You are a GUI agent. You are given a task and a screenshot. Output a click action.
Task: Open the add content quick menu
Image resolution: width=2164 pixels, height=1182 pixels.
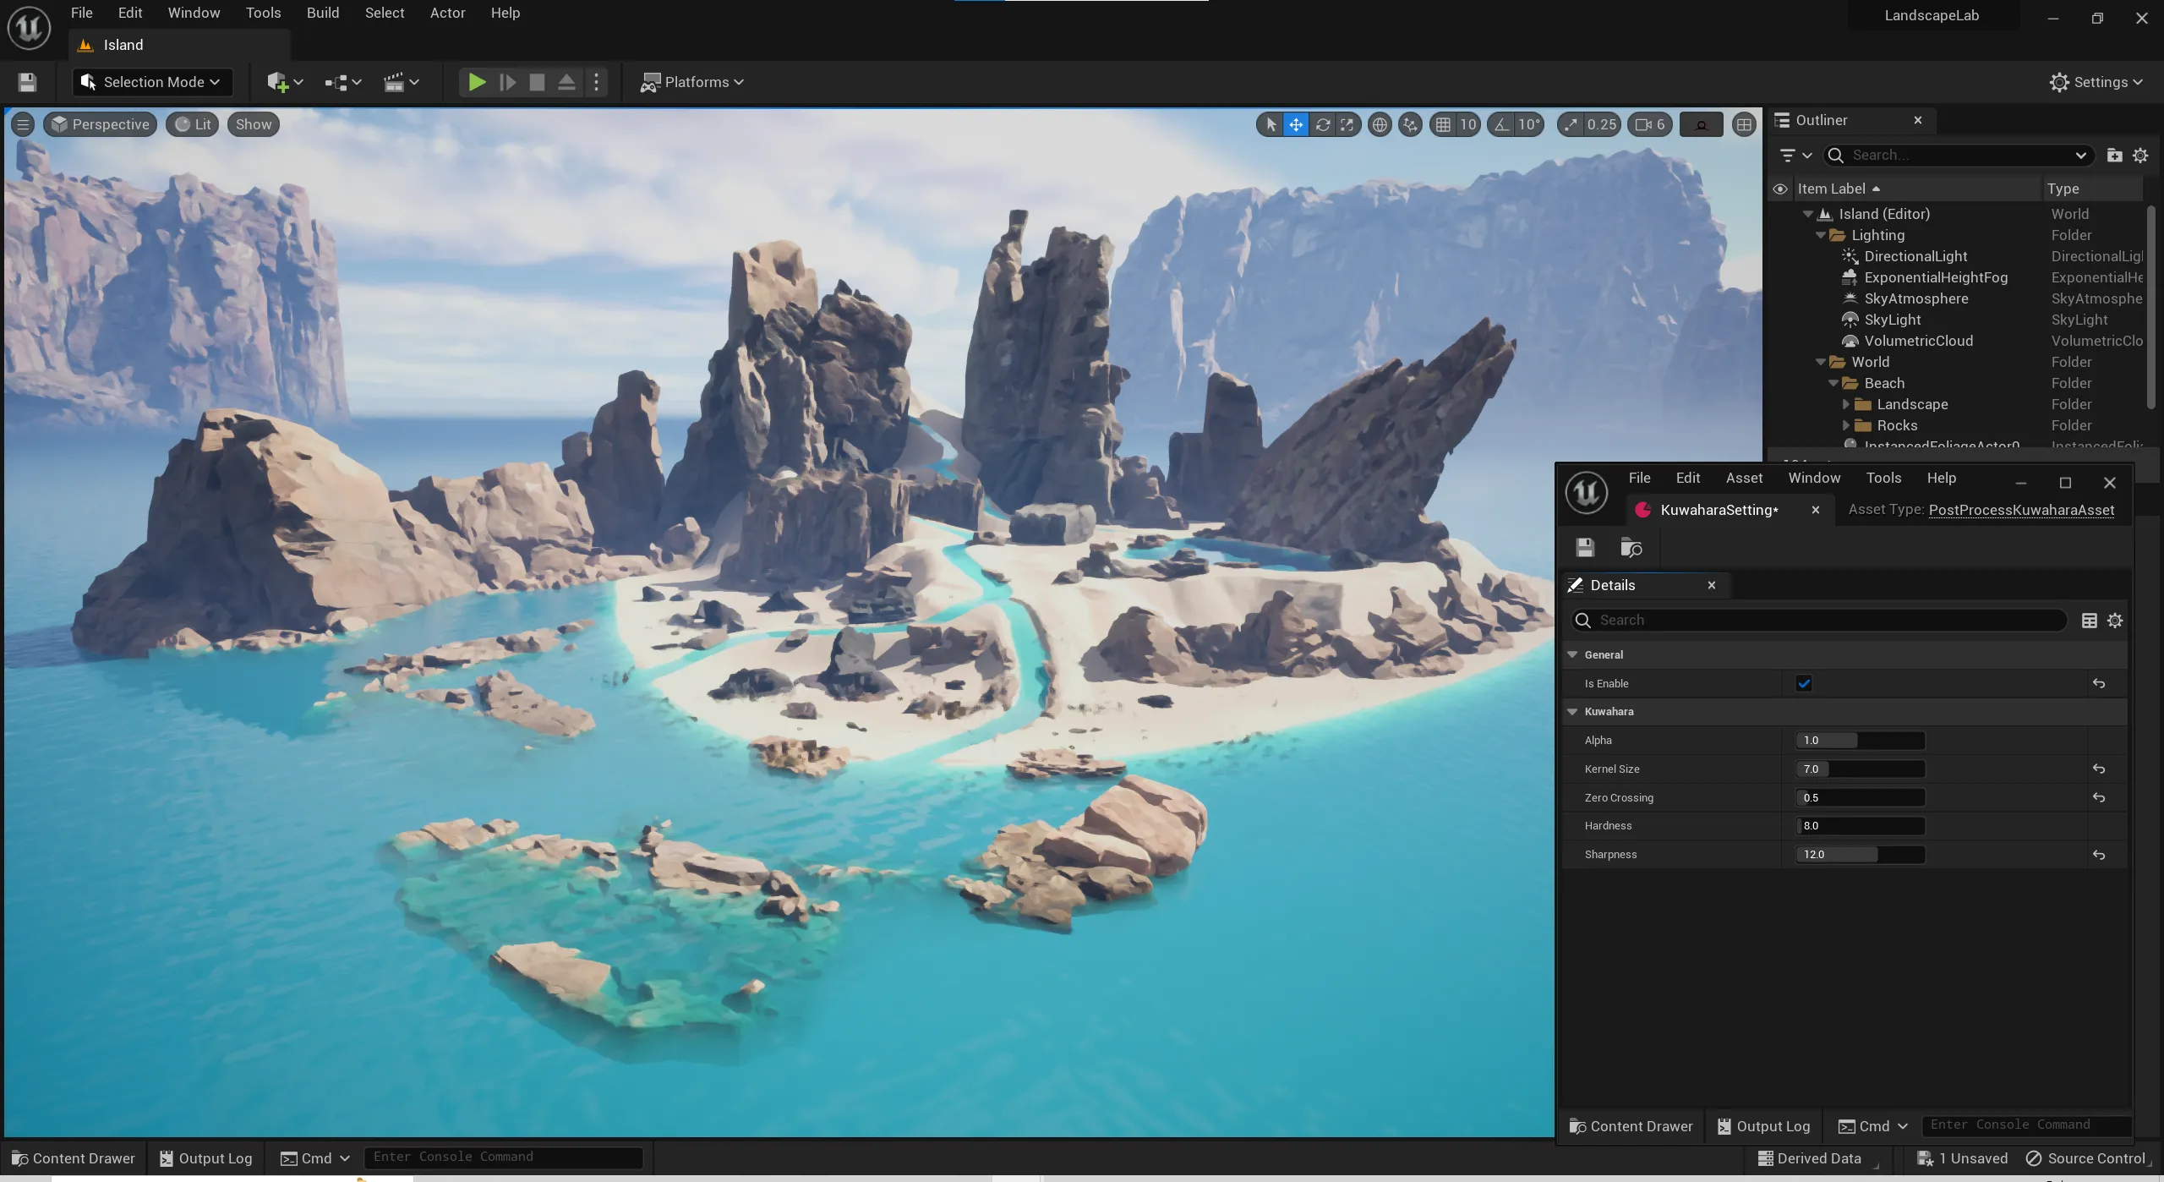point(285,82)
